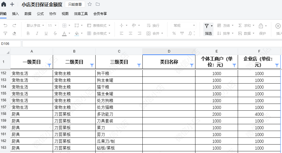282x153 pixels.
Task: Open filter on 三级类目 column
Action: tap(139, 65)
